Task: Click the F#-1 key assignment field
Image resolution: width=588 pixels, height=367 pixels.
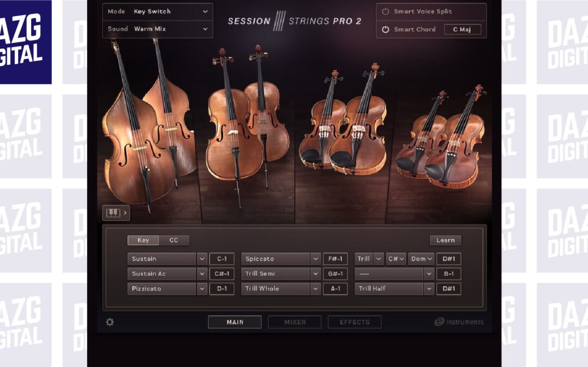Action: point(335,259)
